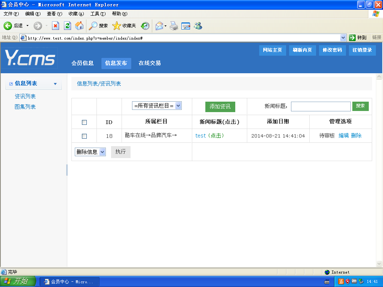Expand the address bar history dropdown
Viewport: 383px width, 287px height.
tap(343, 38)
